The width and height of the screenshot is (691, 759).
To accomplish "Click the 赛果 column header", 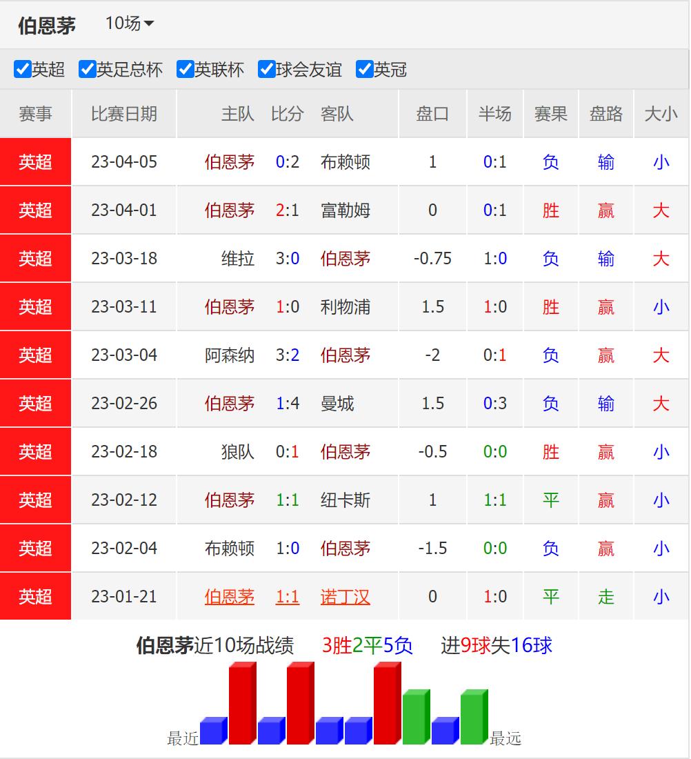I will click(x=550, y=115).
